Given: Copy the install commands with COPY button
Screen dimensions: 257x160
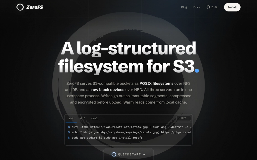Looking at the screenshot, I should (x=183, y=118).
